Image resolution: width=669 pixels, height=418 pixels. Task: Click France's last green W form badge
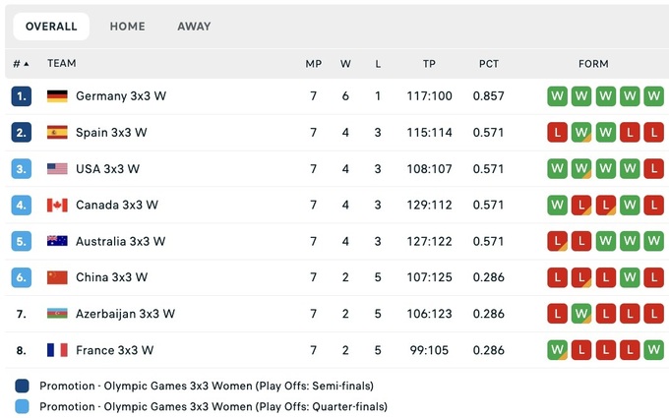click(x=652, y=350)
